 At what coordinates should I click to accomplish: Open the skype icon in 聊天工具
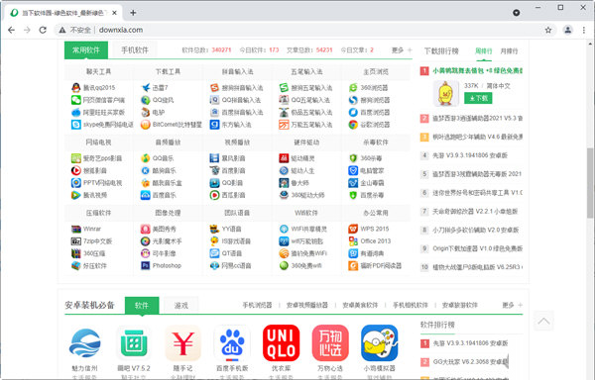(x=76, y=125)
